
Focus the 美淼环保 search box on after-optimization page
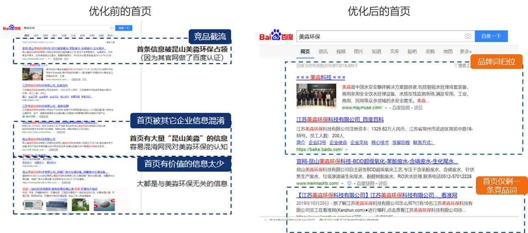point(385,36)
